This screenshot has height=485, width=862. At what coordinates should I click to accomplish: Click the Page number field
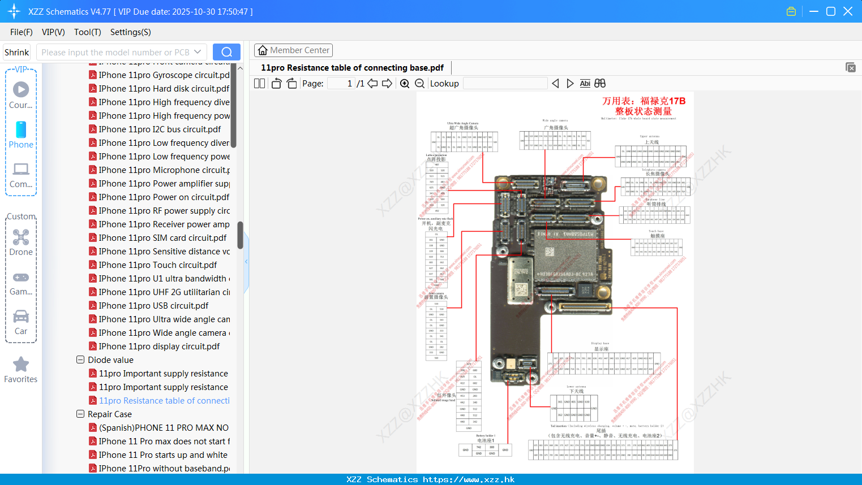tap(341, 83)
